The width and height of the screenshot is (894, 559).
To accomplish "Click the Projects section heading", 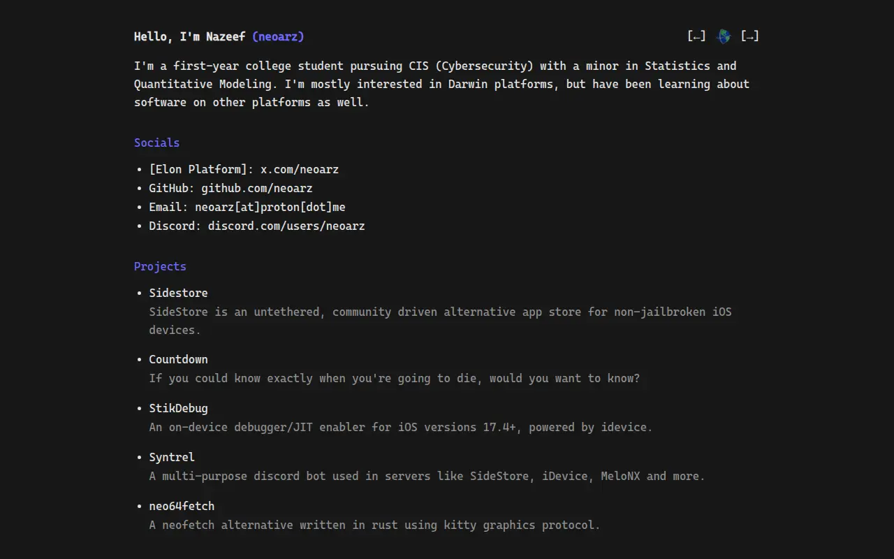I will click(160, 266).
